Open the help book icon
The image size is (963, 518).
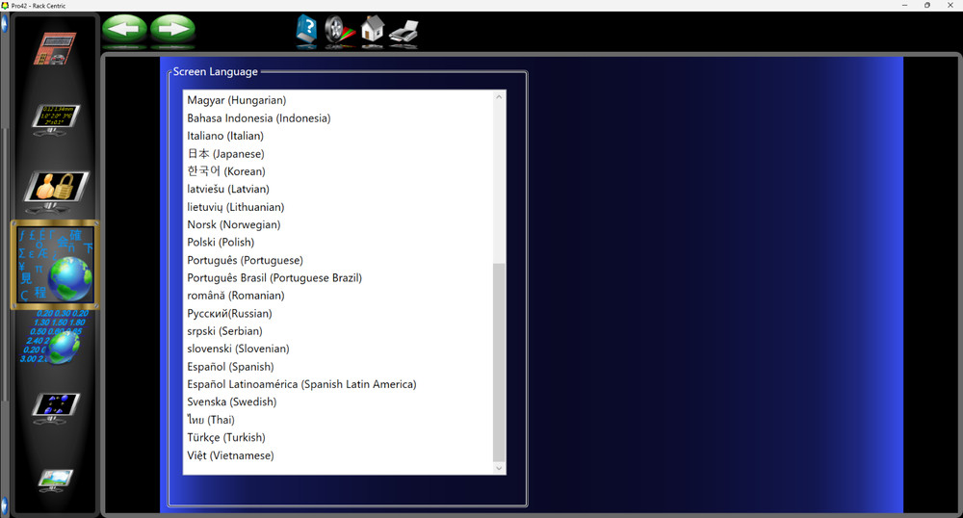tap(306, 31)
